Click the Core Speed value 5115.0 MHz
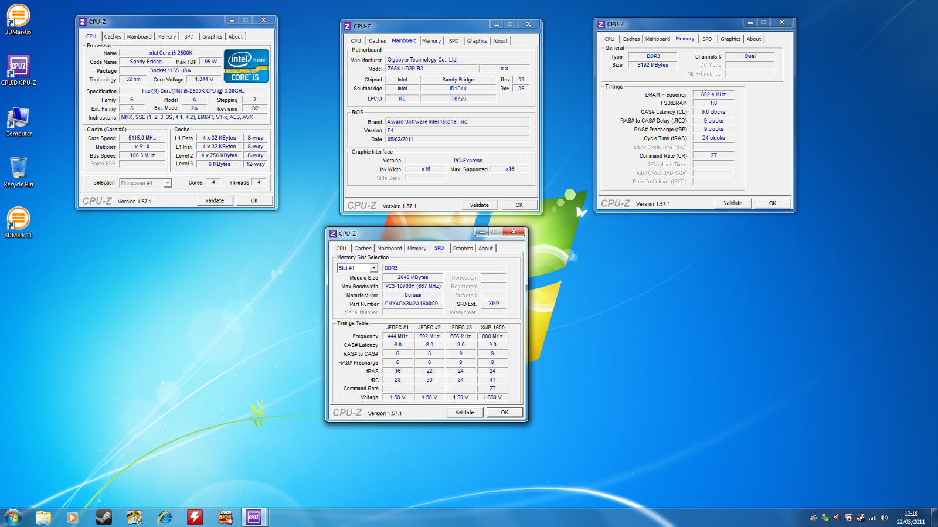 [142, 138]
